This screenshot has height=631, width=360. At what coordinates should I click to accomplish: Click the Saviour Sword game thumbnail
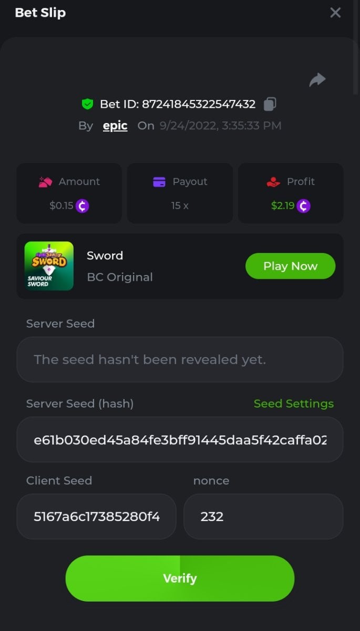(49, 266)
